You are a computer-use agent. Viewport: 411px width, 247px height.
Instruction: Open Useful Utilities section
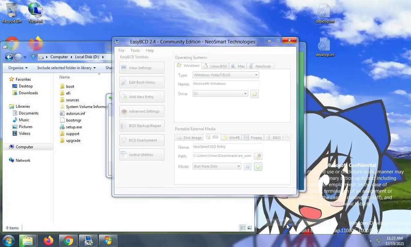point(142,155)
